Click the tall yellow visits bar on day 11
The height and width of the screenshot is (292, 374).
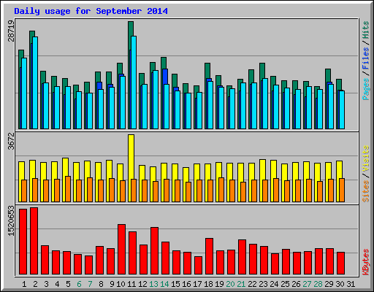[x=131, y=157]
